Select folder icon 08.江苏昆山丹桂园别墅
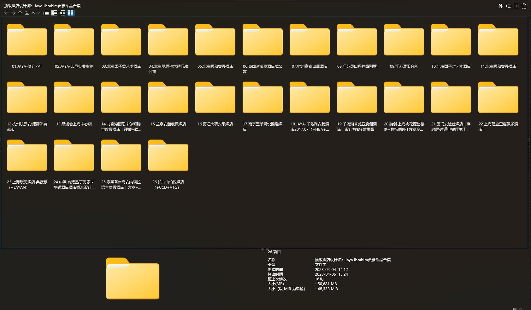This screenshot has height=310, width=531. tap(357, 40)
